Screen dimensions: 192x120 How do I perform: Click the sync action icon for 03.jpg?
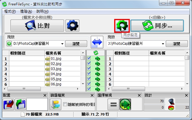tap(98, 69)
